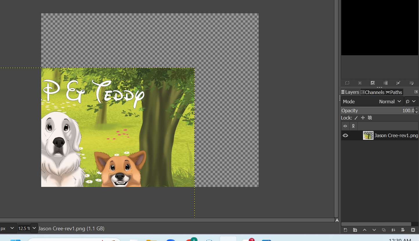419x241 pixels.
Task: Create a new layer group
Action: (355, 230)
